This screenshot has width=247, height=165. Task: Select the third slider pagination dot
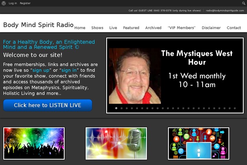tap(127, 108)
